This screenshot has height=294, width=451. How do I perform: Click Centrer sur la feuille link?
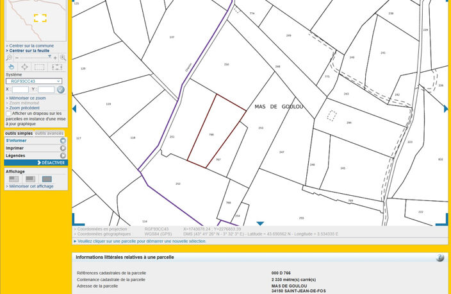(28, 51)
